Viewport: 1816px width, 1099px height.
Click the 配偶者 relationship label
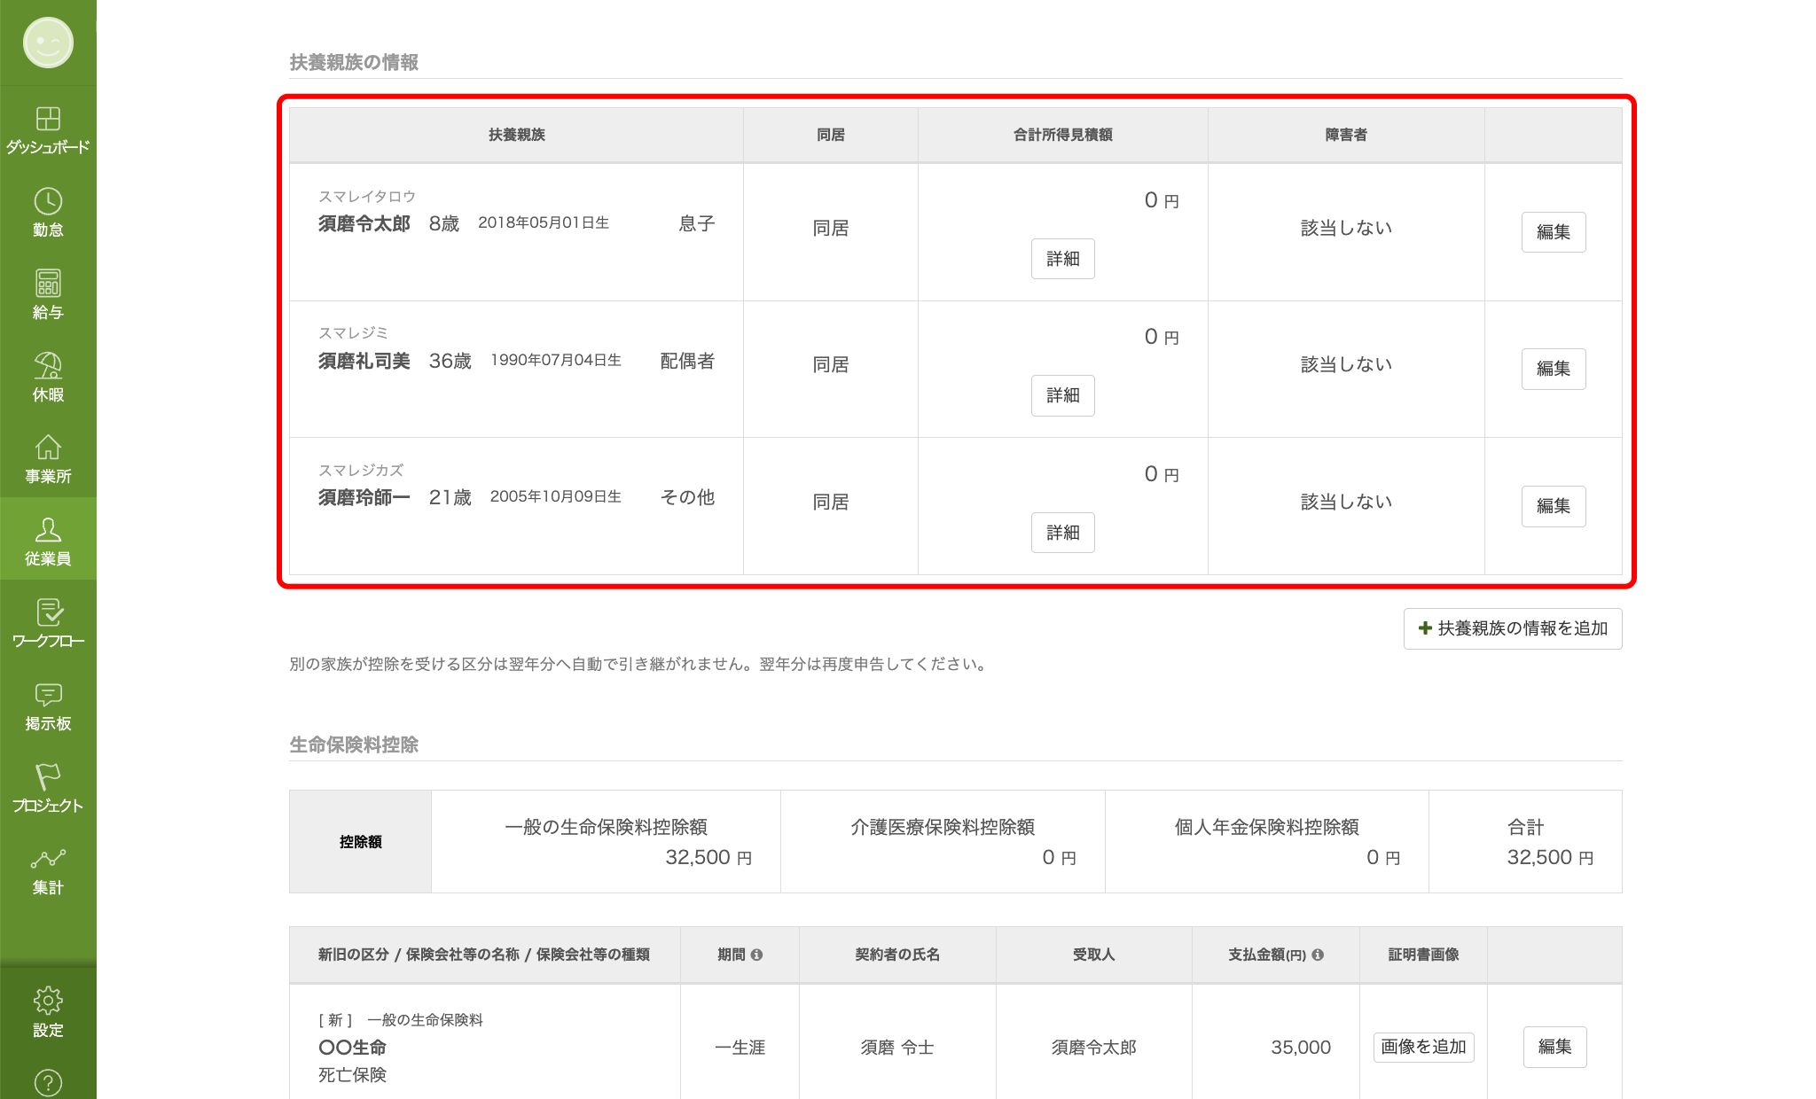(x=687, y=361)
